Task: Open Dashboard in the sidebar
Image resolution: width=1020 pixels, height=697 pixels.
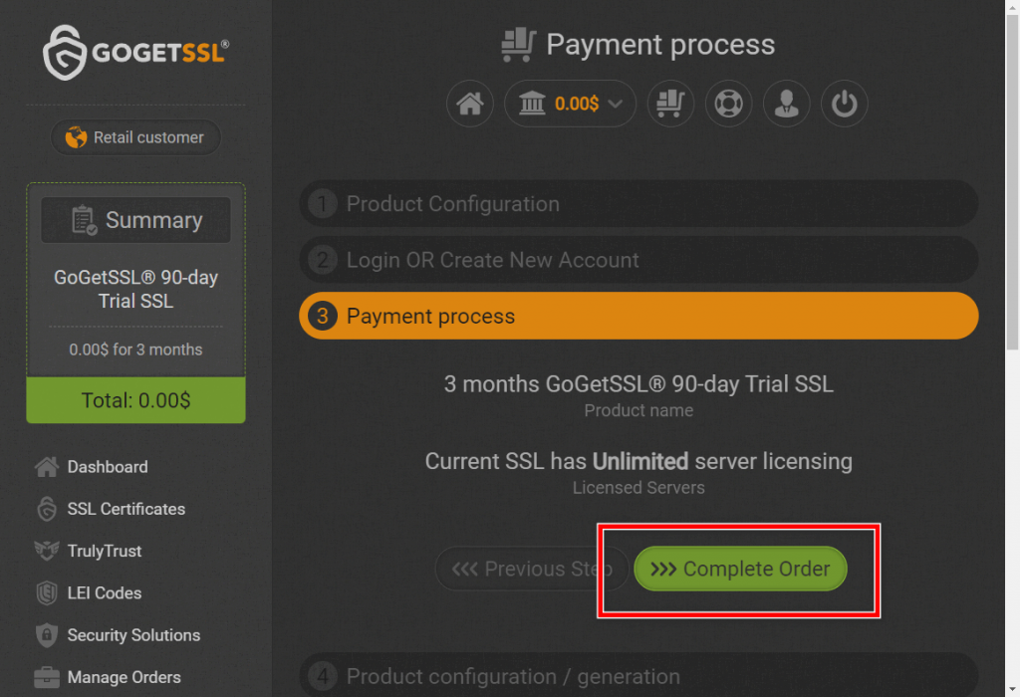Action: 108,467
